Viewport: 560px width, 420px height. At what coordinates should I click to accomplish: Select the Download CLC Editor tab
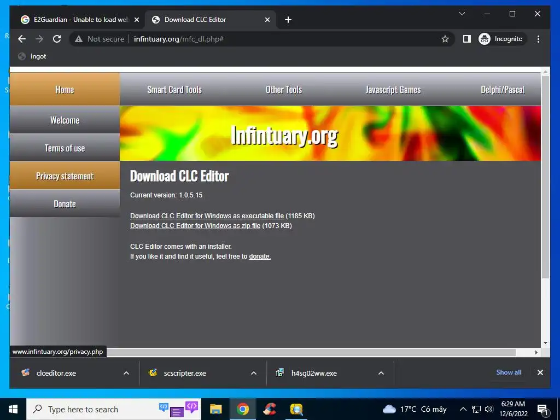211,20
